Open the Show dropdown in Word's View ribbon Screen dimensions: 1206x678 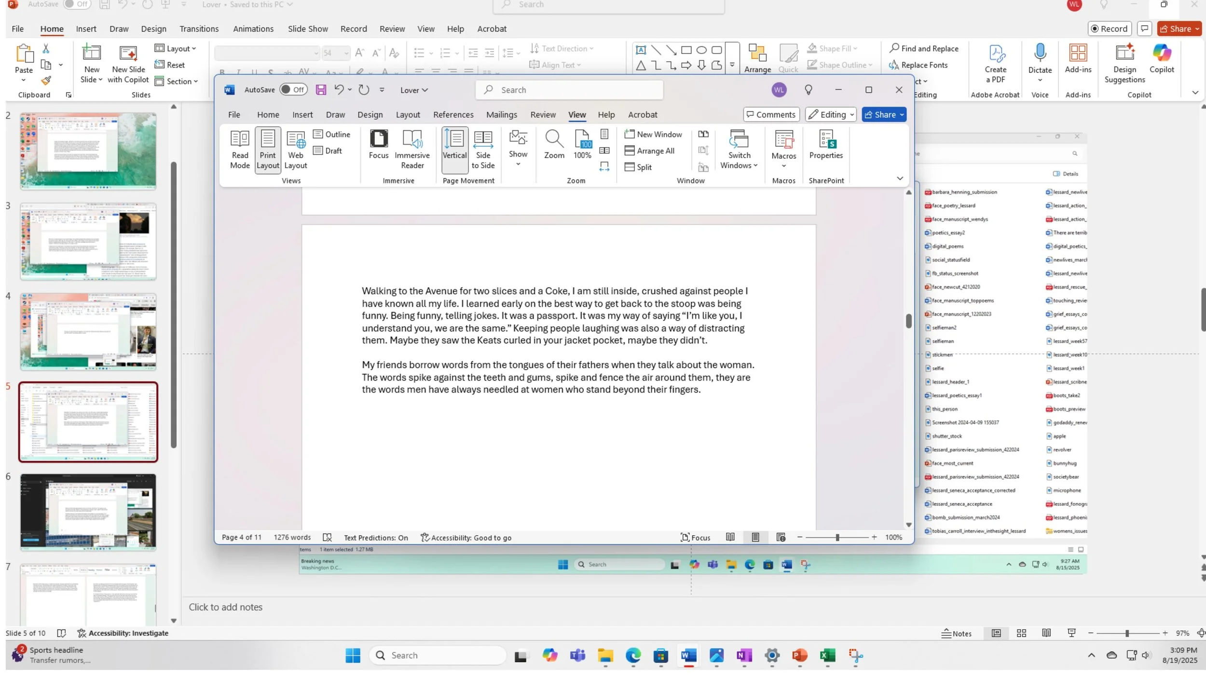pyautogui.click(x=518, y=148)
